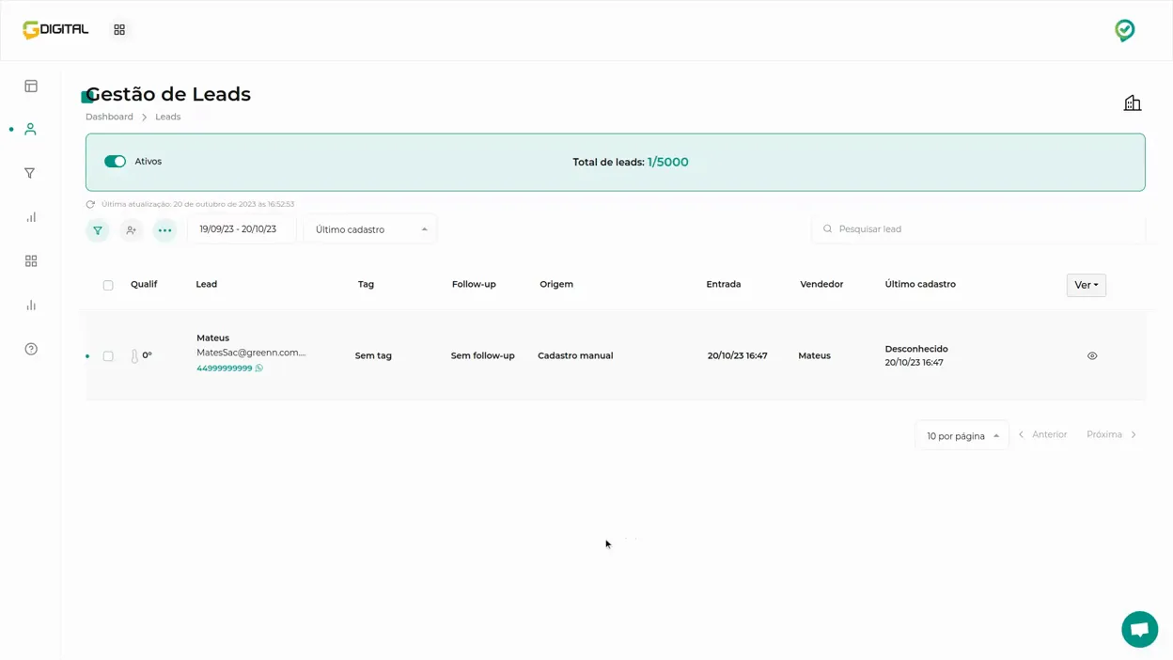
Task: Click the Dashboard breadcrumb link
Action: [x=109, y=117]
